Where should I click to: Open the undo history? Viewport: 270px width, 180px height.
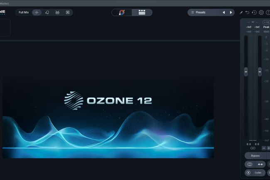coord(254,12)
